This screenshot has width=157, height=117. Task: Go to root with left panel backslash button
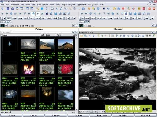tap(73, 26)
